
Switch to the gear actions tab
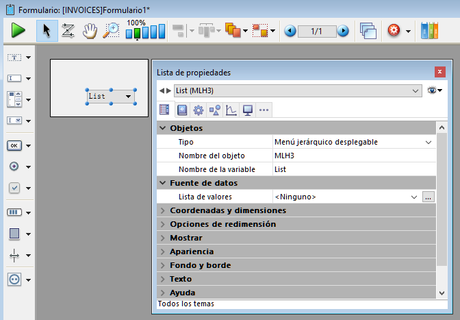199,110
